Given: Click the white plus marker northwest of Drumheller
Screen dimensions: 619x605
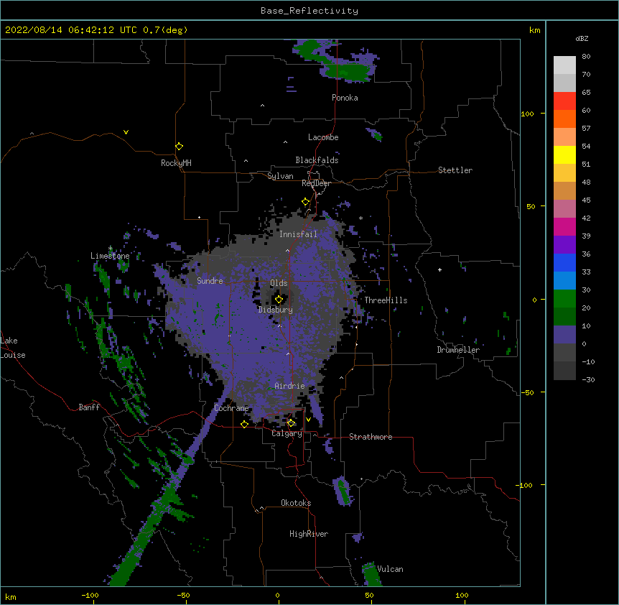Looking at the screenshot, I should 439,269.
